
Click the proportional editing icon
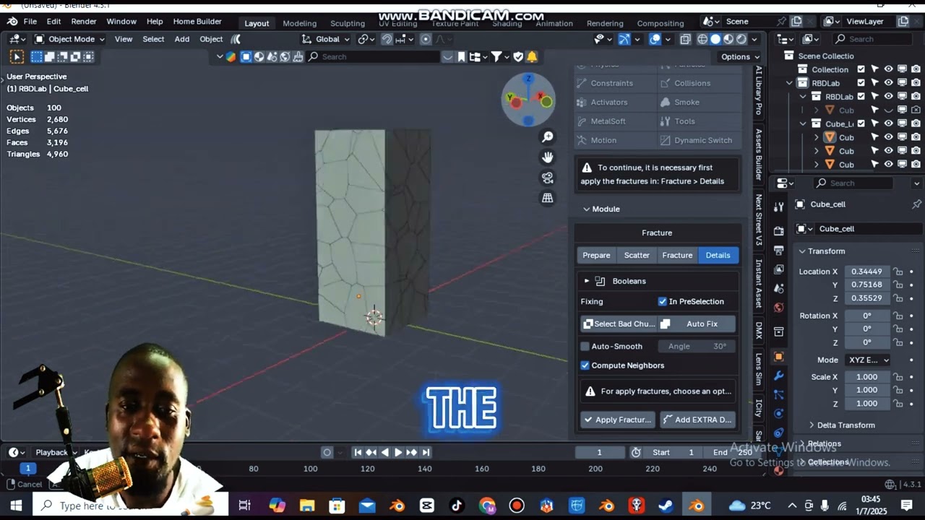pos(426,39)
